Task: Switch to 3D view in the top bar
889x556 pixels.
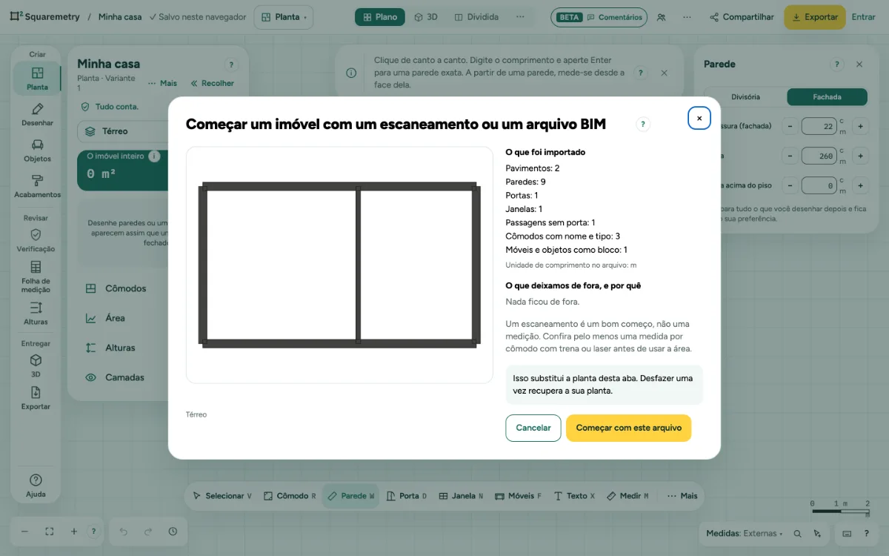Action: coord(426,17)
